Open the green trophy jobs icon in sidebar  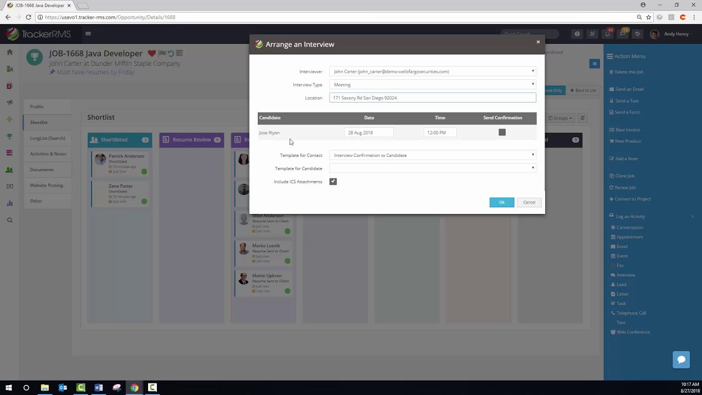(x=9, y=136)
